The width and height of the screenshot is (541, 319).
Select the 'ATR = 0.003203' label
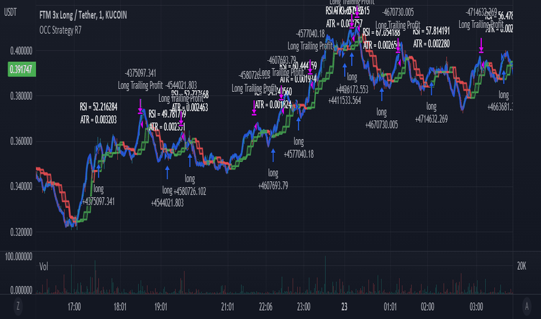click(x=98, y=119)
